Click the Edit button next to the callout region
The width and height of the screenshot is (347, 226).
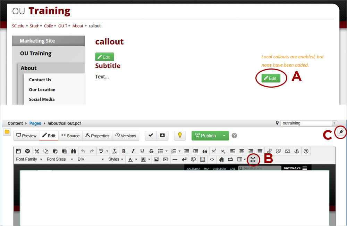271,78
